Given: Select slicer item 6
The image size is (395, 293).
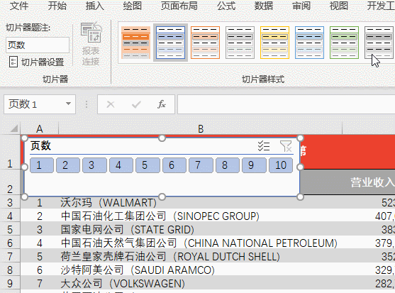Looking at the screenshot, I should point(174,165).
